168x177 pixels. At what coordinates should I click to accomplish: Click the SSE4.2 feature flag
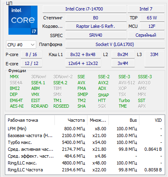coord(60,83)
